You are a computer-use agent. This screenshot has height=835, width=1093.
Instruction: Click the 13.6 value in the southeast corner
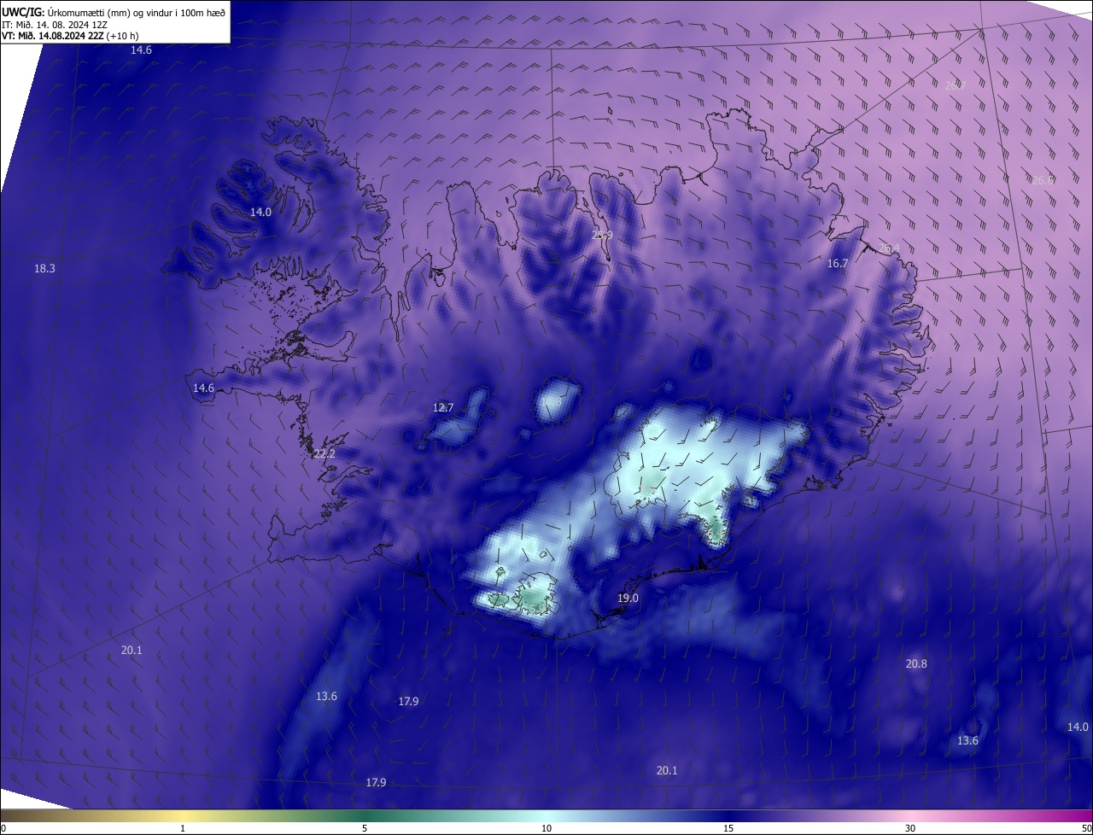[x=967, y=740]
